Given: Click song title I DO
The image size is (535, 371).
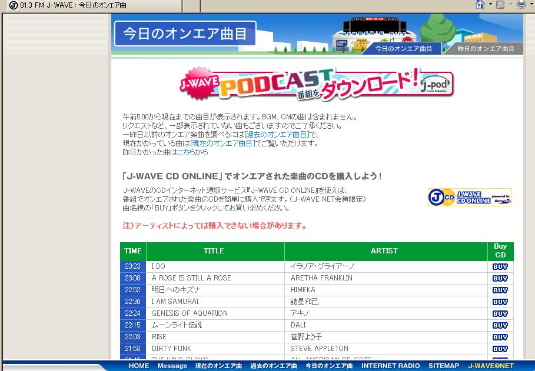Looking at the screenshot, I should (x=158, y=266).
